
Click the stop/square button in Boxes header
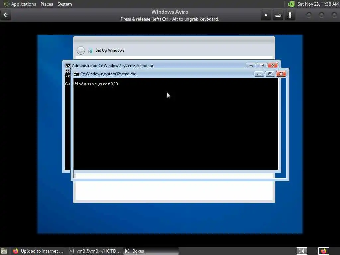click(x=266, y=15)
